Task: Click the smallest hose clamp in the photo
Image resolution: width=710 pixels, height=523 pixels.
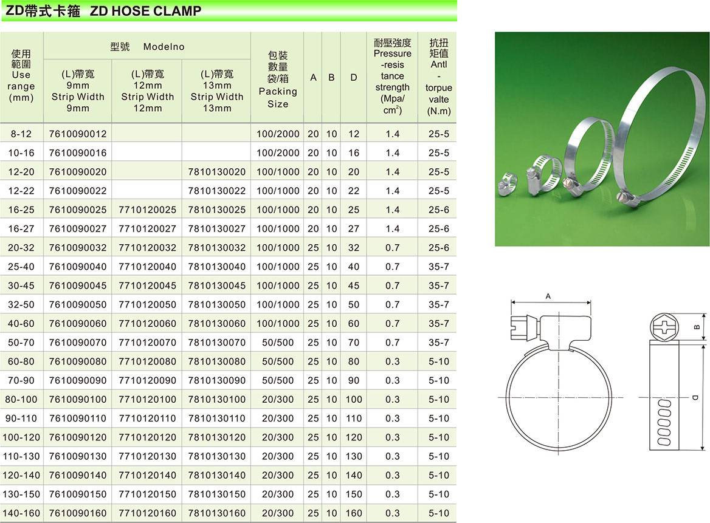Action: click(x=509, y=182)
